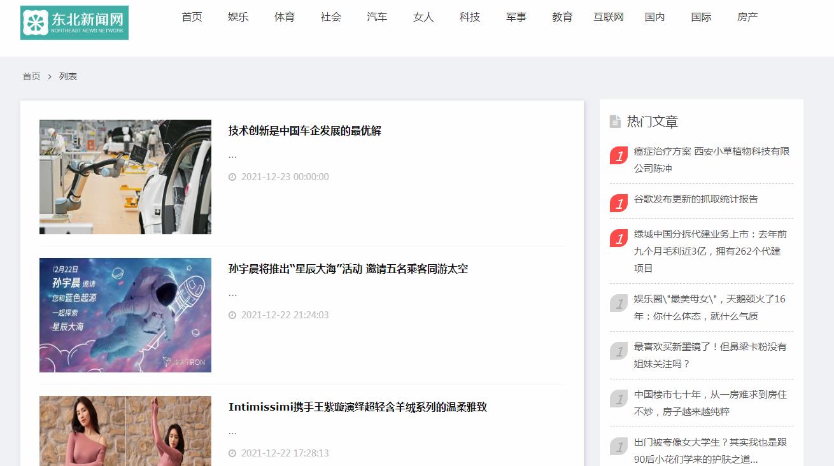Click the red rank badge beside 谷歌发布更新
The width and height of the screenshot is (834, 466).
click(619, 204)
